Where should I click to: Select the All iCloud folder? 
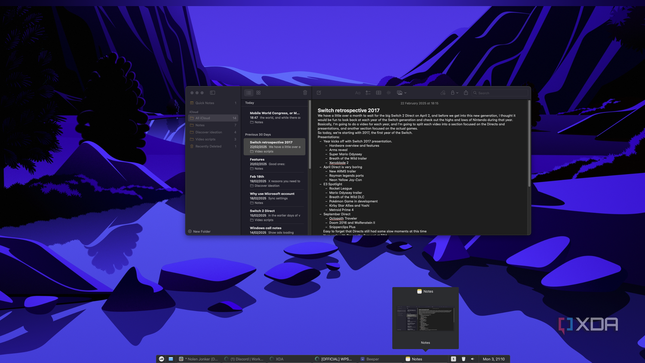click(x=213, y=118)
